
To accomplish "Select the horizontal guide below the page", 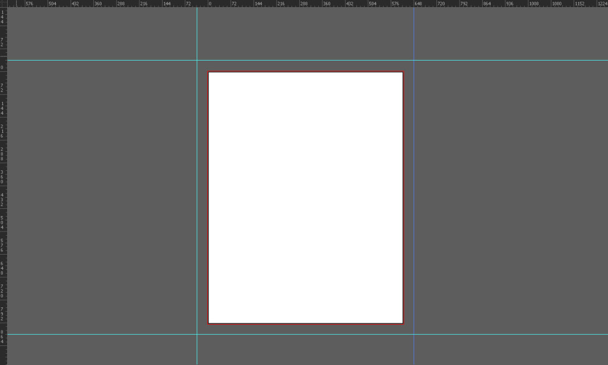I will click(x=308, y=334).
